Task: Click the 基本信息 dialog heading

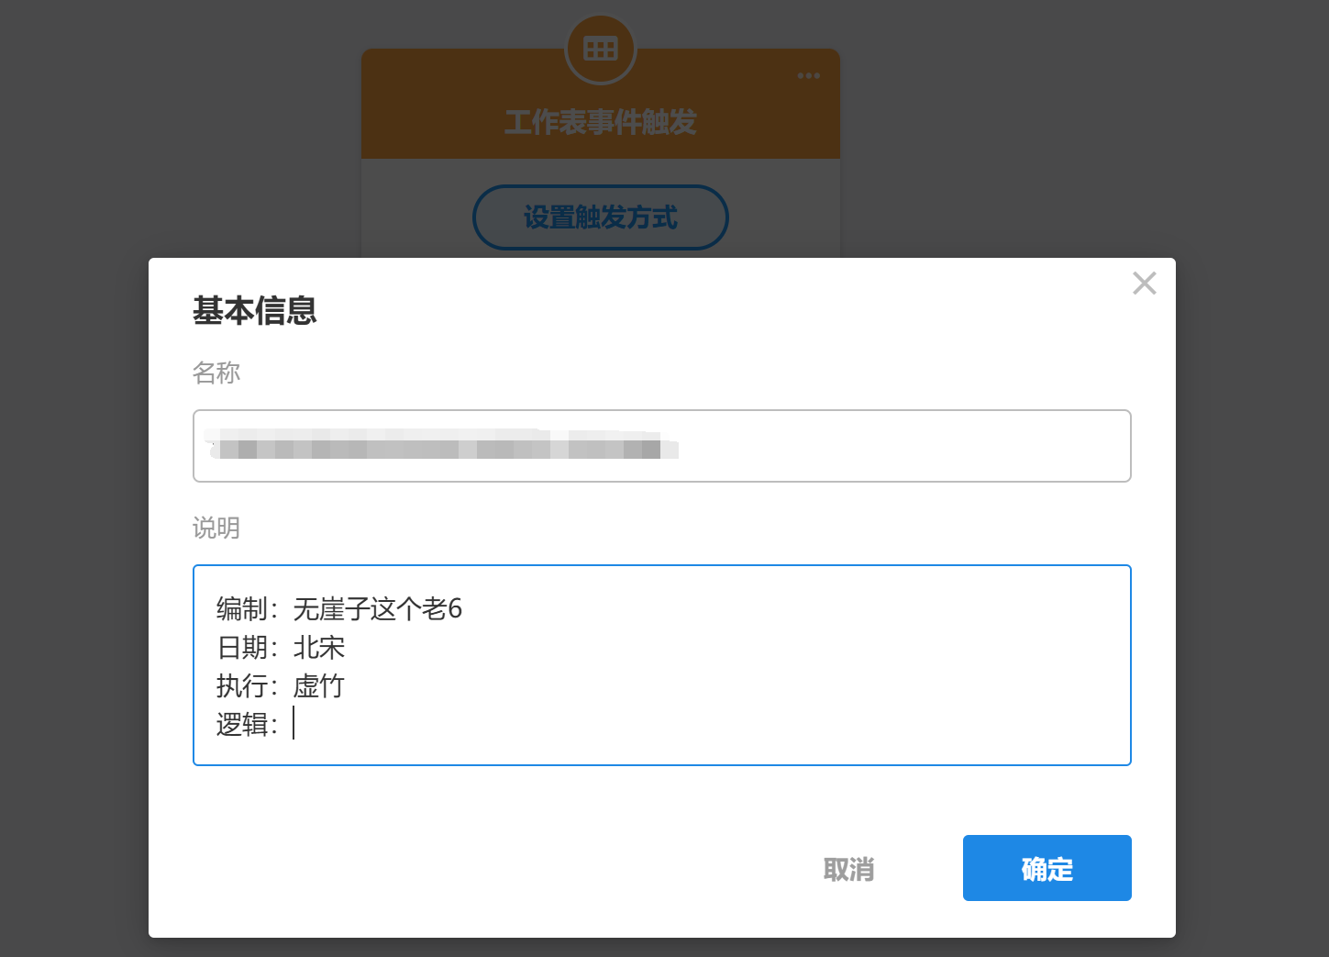Action: [255, 311]
